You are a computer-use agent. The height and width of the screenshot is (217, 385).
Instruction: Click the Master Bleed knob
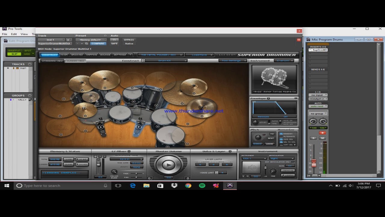114,172
